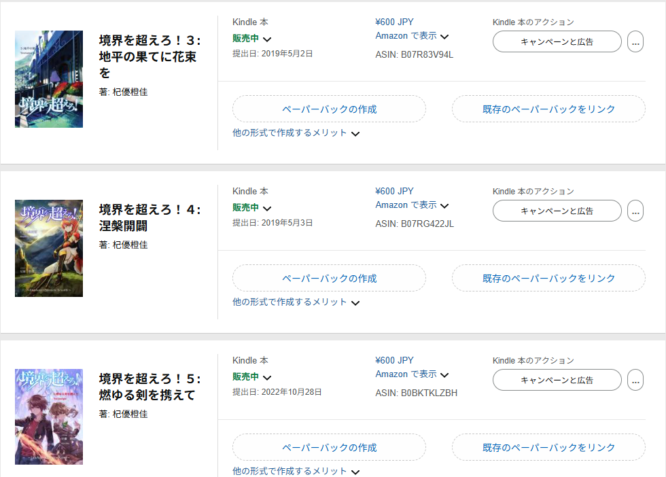666x477 pixels.
Task: Click キャンペーンと広告 button for volume 4
Action: pos(557,211)
